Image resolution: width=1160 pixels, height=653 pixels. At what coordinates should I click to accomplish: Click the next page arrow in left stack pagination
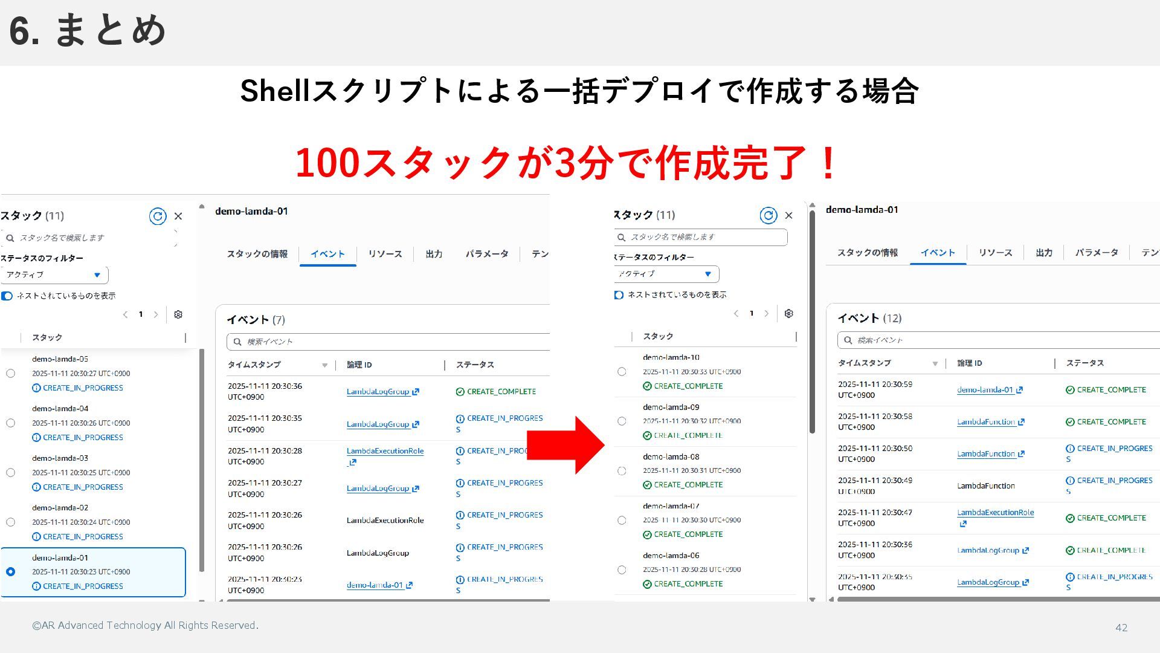tap(156, 314)
